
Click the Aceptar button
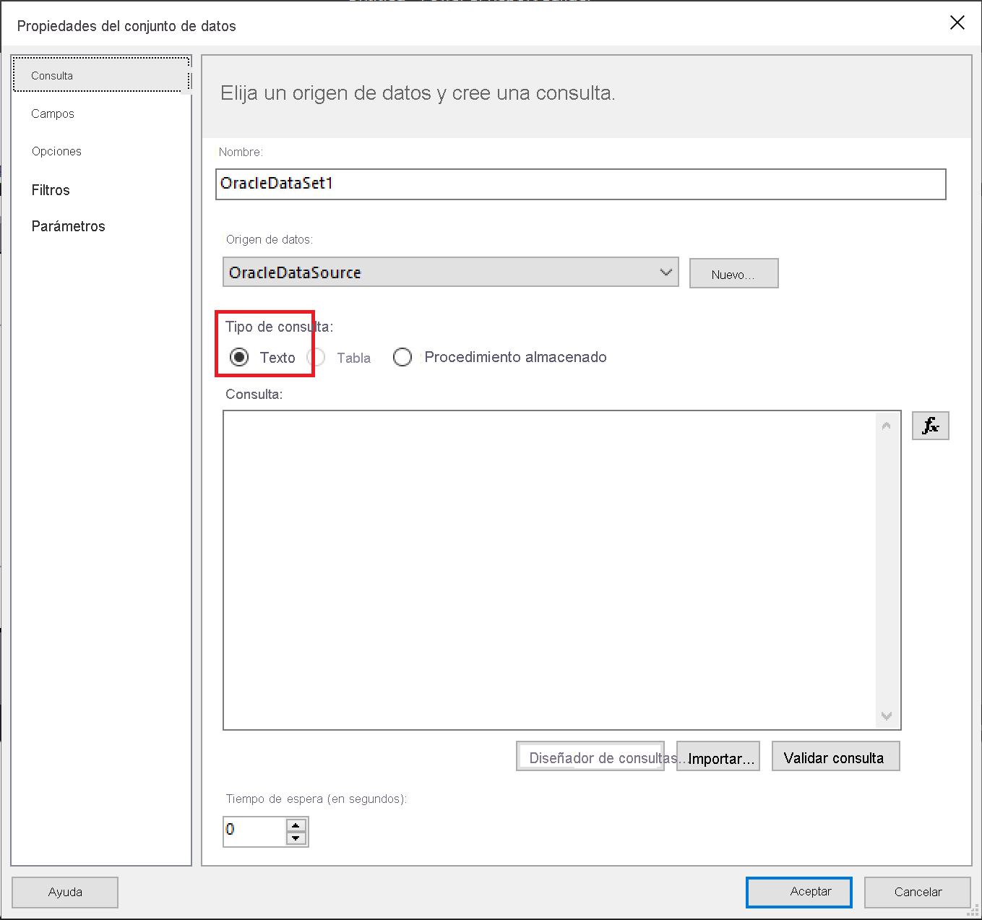pos(799,892)
